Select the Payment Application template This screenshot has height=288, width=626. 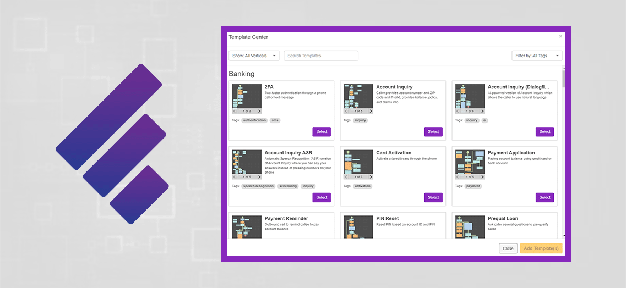click(545, 197)
